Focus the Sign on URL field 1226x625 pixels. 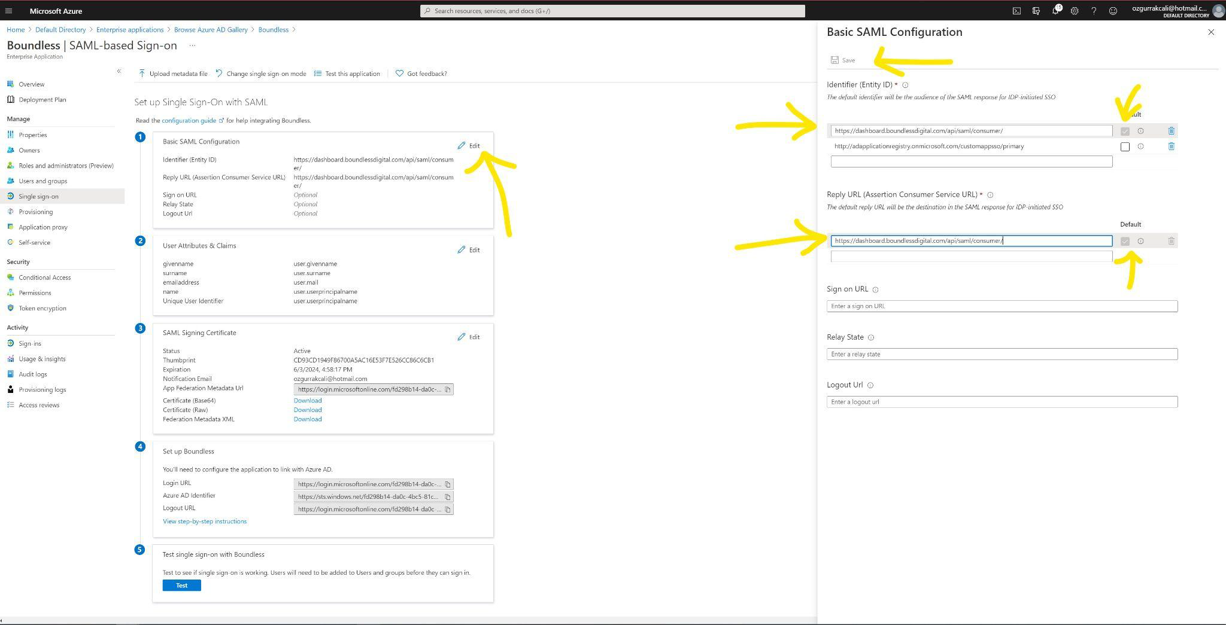1002,306
